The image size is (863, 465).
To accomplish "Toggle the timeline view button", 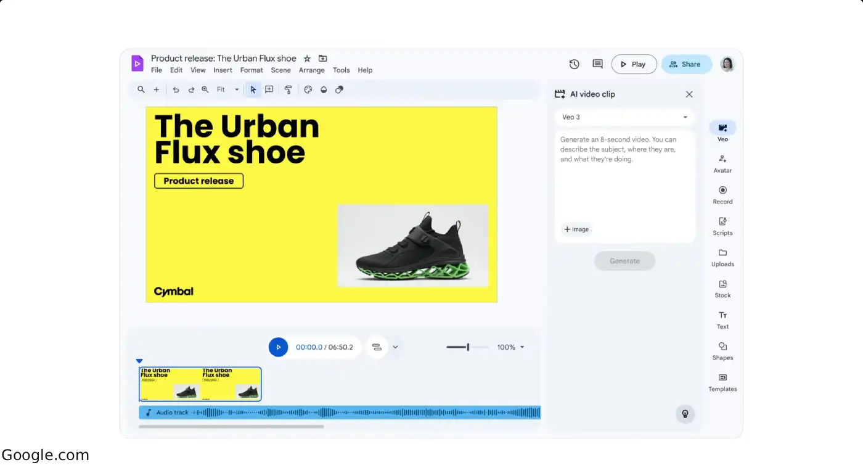I will 377,347.
